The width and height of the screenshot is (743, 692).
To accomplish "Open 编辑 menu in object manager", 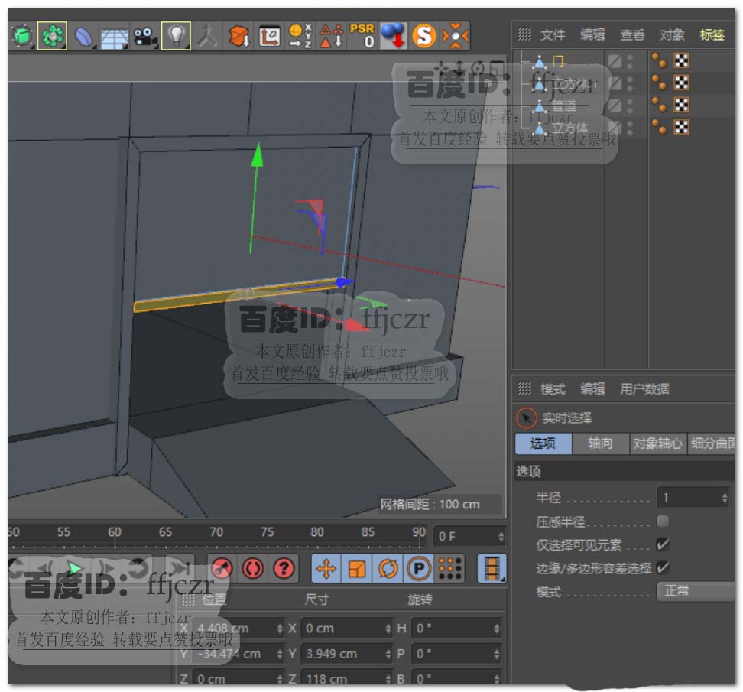I will tap(592, 34).
